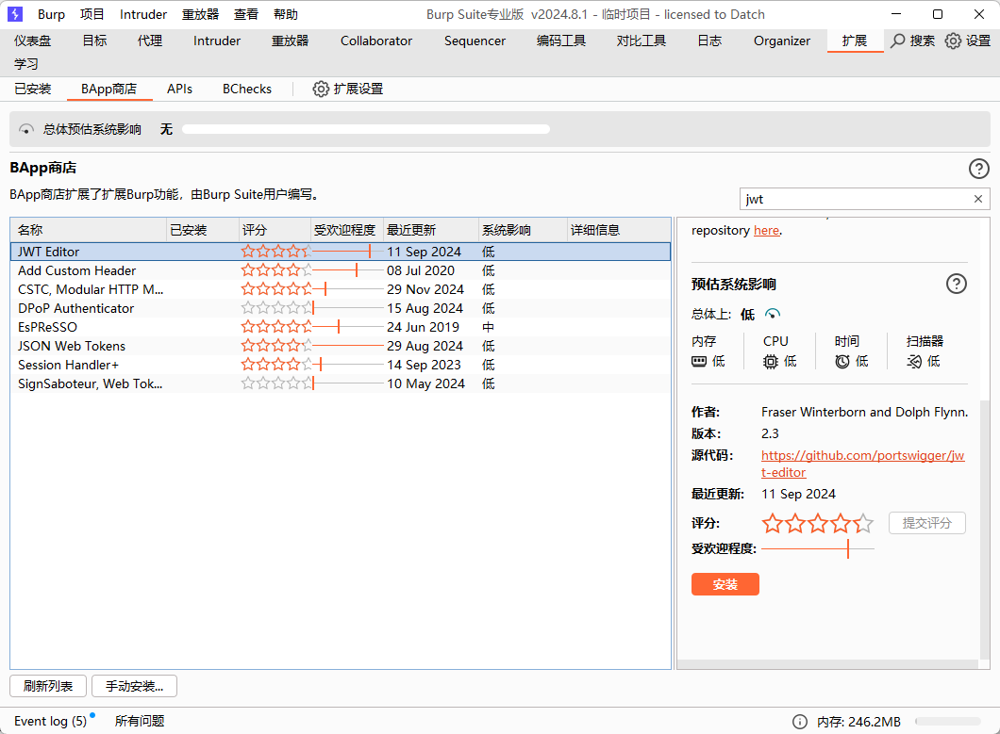The height and width of the screenshot is (734, 1000).
Task: Click the 受欢迎程度 popularity slider in details pane
Action: (x=818, y=548)
